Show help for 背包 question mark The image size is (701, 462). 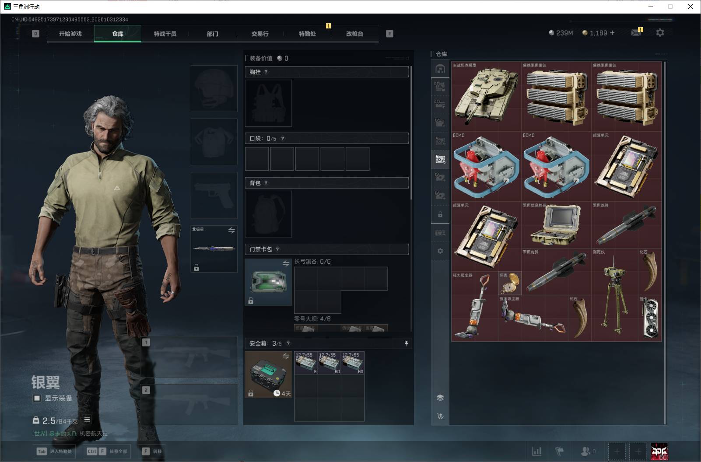point(266,183)
